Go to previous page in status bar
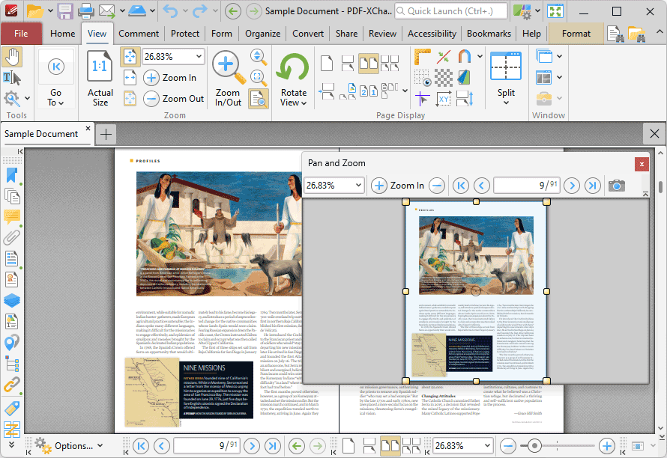Image resolution: width=667 pixels, height=458 pixels. point(162,446)
